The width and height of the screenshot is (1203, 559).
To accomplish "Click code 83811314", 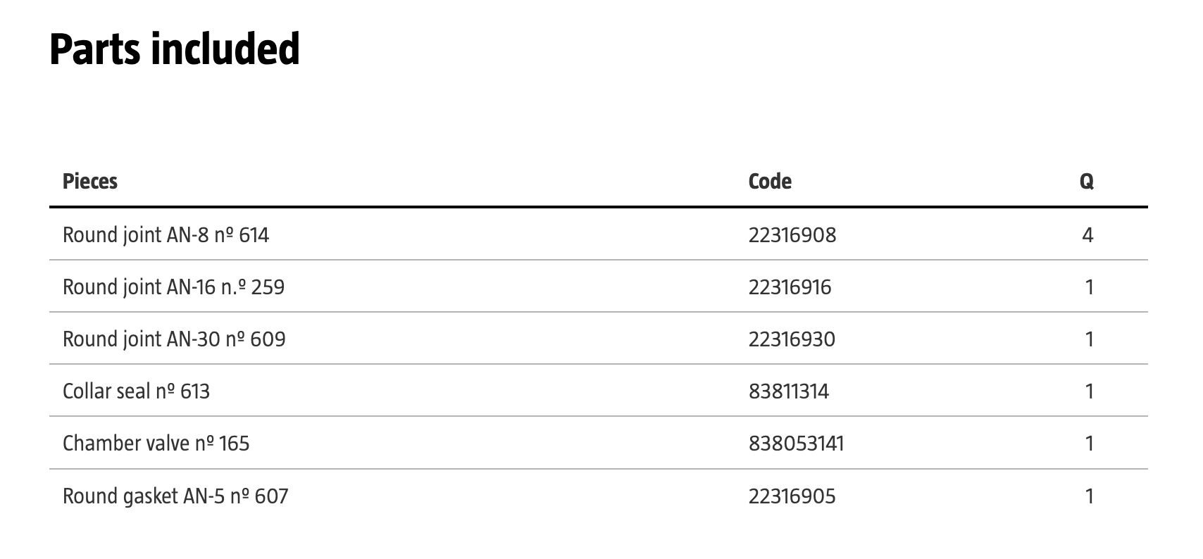I will coord(789,391).
